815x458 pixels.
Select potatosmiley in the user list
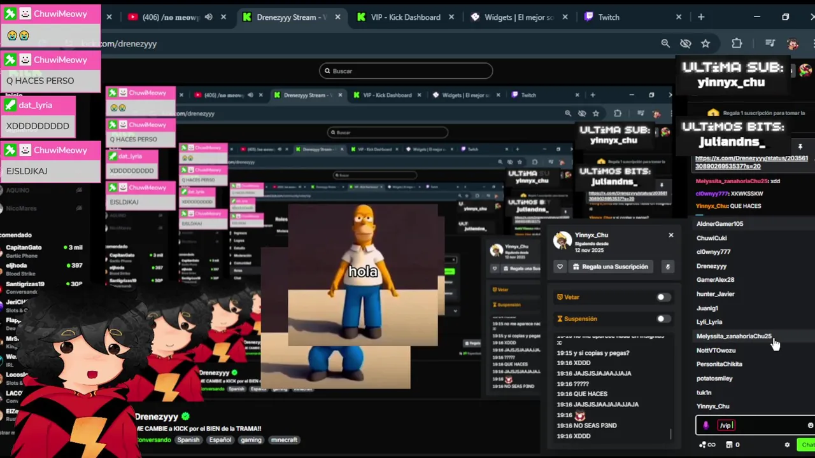714,378
